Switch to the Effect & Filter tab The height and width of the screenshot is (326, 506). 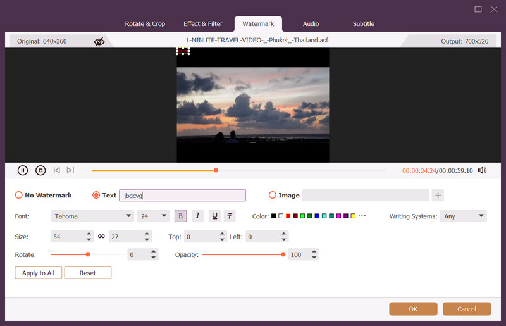203,24
